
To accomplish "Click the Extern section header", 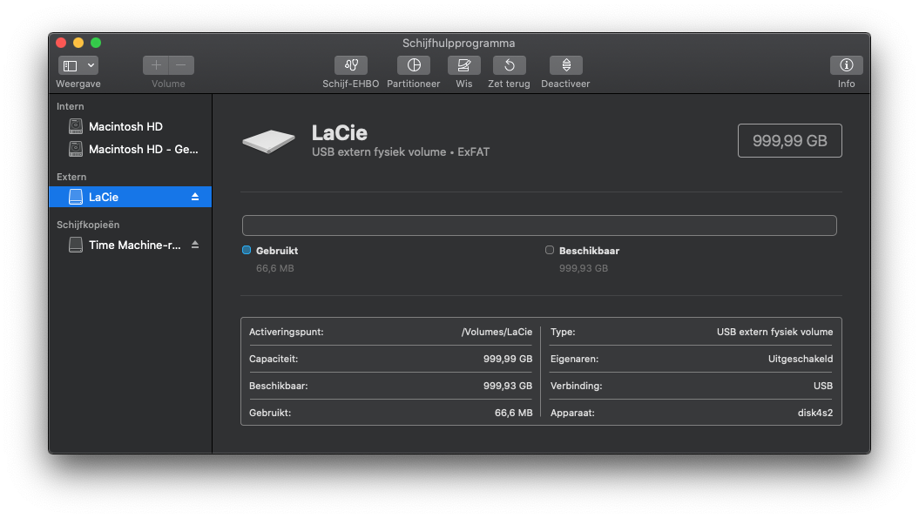I will [71, 177].
